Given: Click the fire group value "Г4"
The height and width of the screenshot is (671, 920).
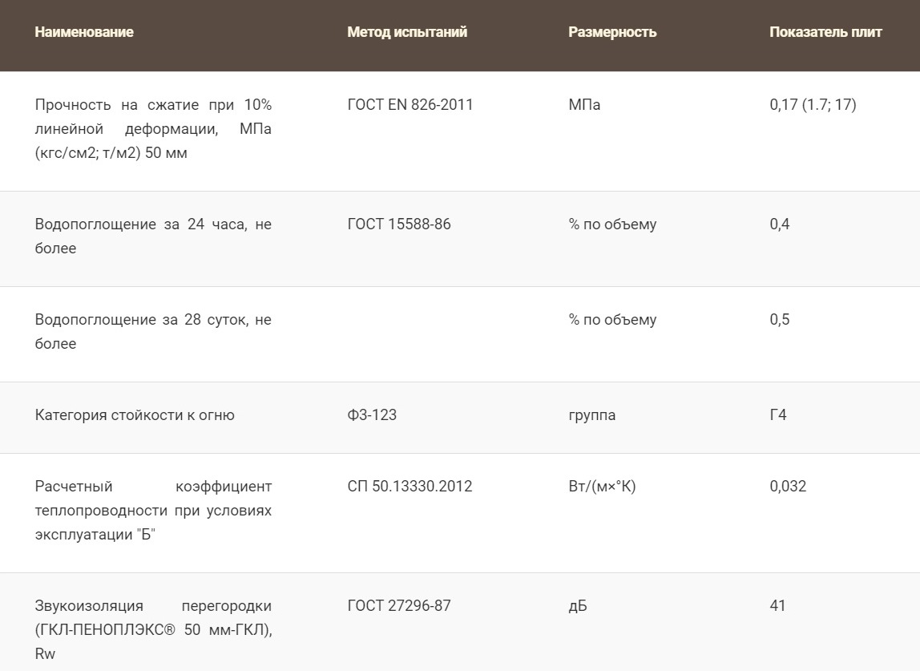Looking at the screenshot, I should [x=777, y=415].
